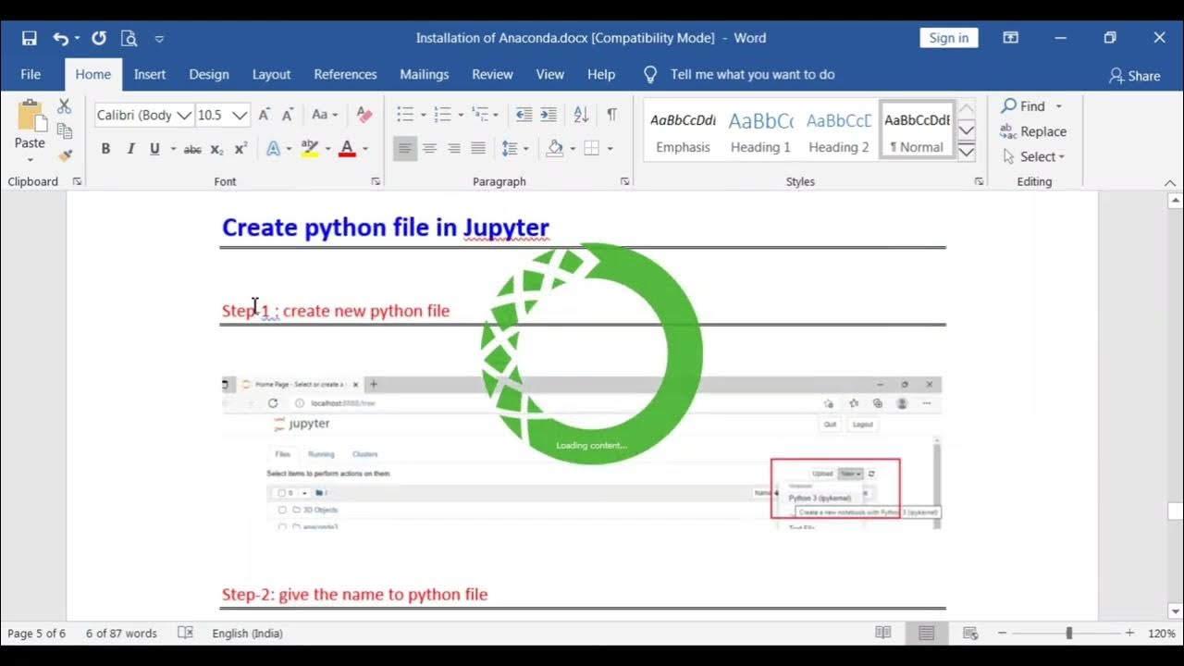This screenshot has height=666, width=1184.
Task: Copy selection with the Copy icon
Action: coord(64,131)
